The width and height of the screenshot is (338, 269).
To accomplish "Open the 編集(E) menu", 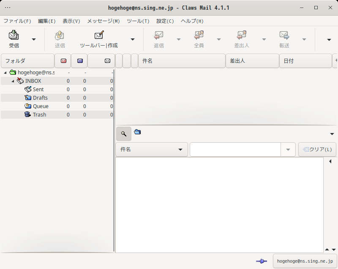I will pyautogui.click(x=47, y=21).
